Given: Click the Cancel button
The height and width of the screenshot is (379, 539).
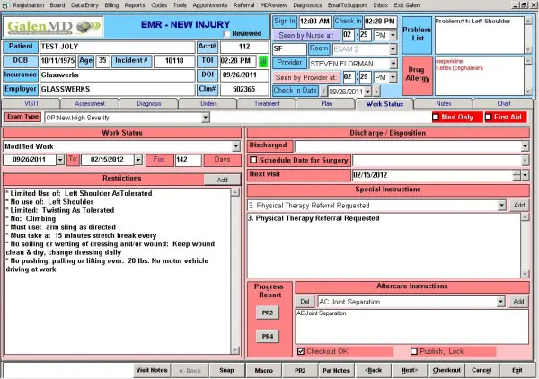Looking at the screenshot, I should [x=482, y=370].
